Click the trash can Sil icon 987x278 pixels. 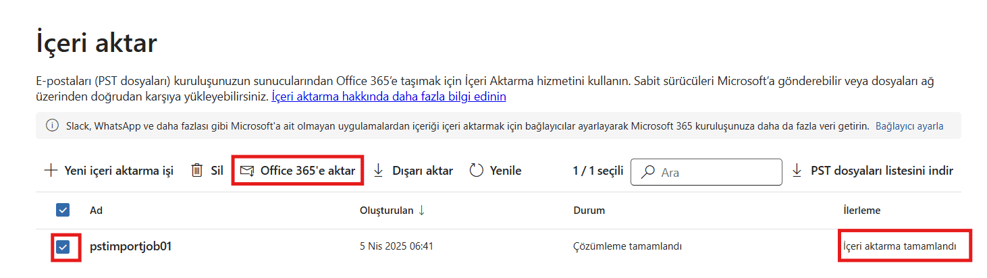[196, 171]
